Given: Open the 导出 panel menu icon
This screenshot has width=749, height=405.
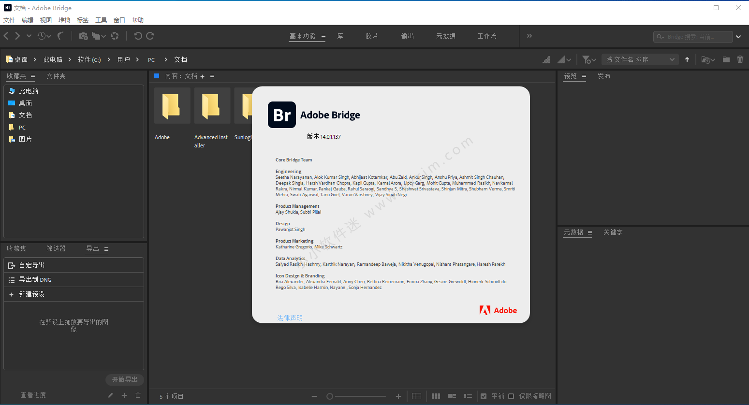Looking at the screenshot, I should [x=106, y=249].
